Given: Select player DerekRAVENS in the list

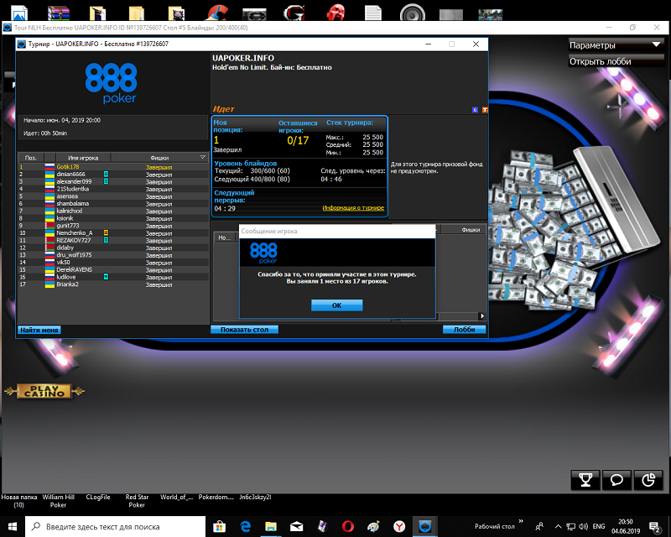Looking at the screenshot, I should click(x=113, y=270).
